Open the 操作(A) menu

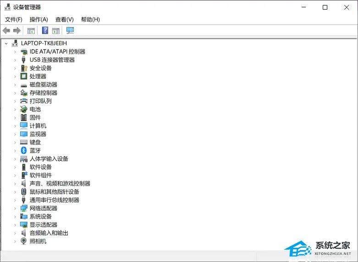pyautogui.click(x=39, y=19)
